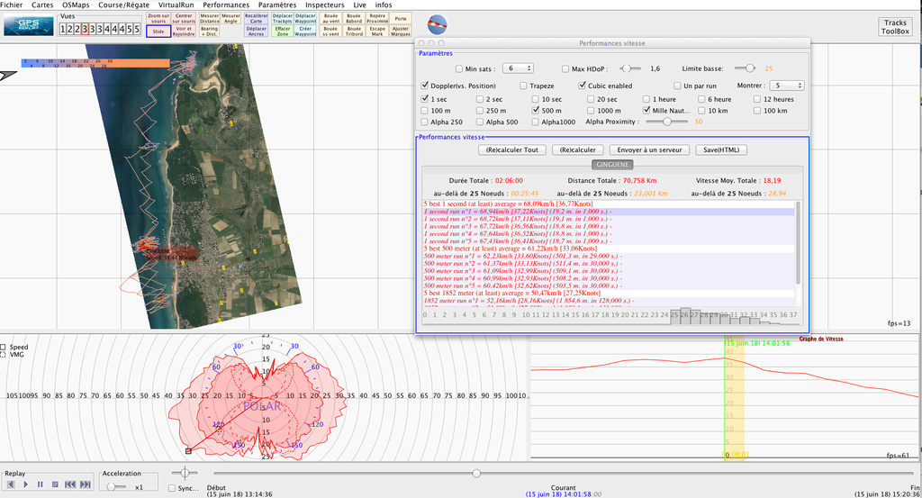Select the Slide tool

[158, 32]
